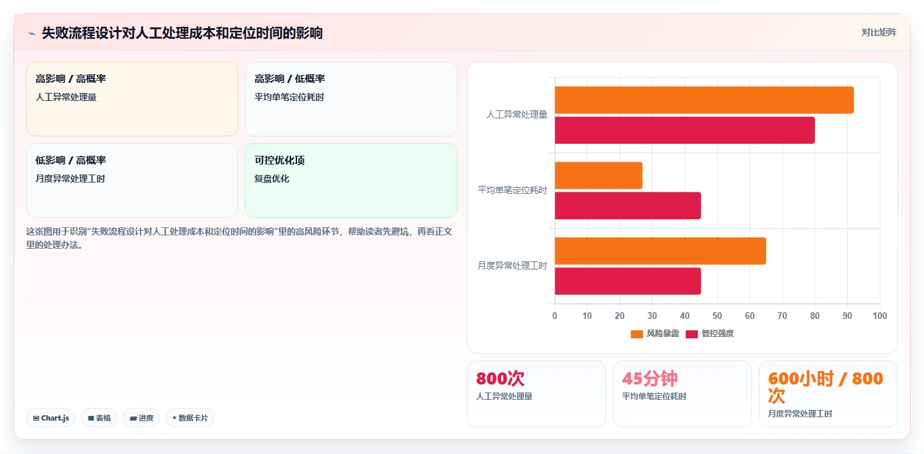
Task: Click 人工异常处理量 caption under 800次 value
Action: (x=504, y=396)
